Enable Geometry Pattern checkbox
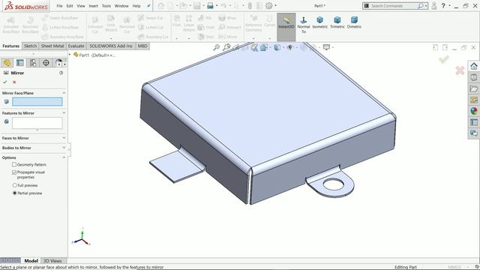Screen dimensions: 480x270 (x=14, y=164)
